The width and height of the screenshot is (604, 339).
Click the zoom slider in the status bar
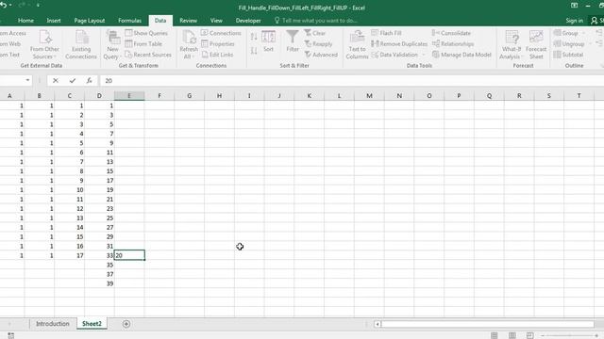[x=569, y=336]
